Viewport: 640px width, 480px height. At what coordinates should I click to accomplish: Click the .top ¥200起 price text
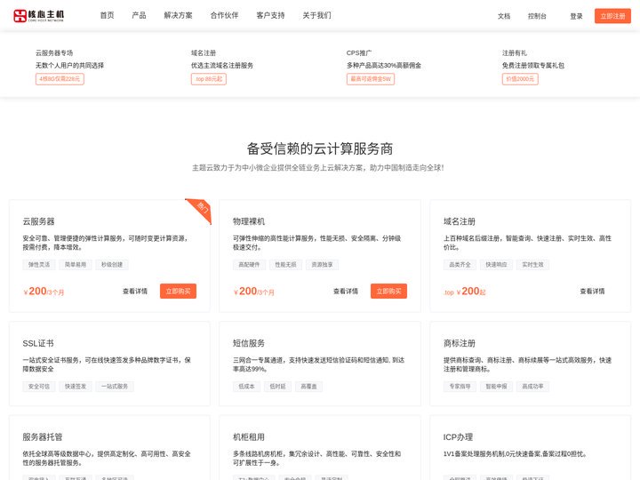[x=465, y=291]
